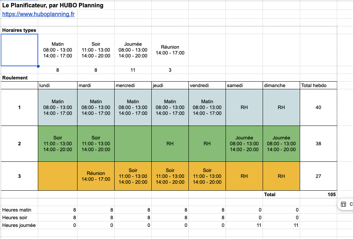353x239 pixels.
Task: Open the huboplanning.fr hyperlink
Action: point(39,15)
